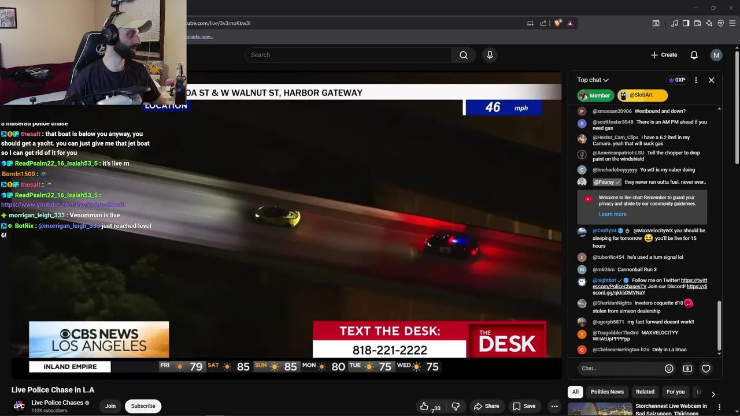
Task: Focus the YouTube Search field
Action: point(348,55)
